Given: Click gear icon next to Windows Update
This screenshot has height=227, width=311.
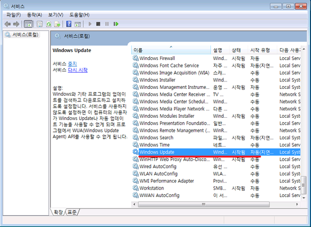Looking at the screenshot, I should pyautogui.click(x=136, y=152).
